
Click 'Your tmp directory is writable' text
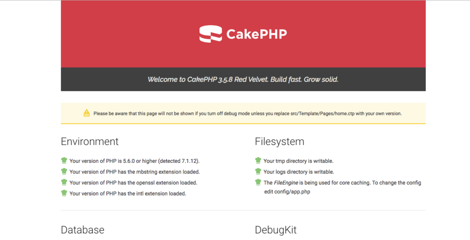click(298, 161)
